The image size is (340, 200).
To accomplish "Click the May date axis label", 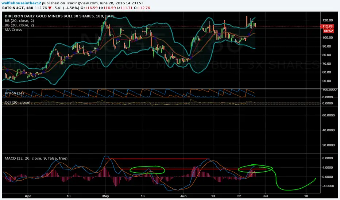I will (105, 196).
